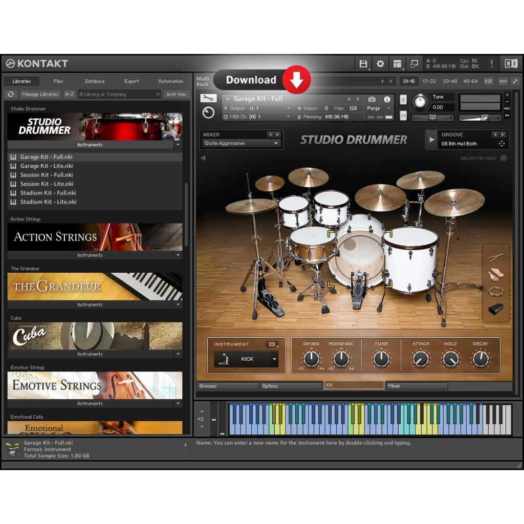Open the save/load files floppy icon
Viewport: 524px width, 524px height.
point(363,64)
